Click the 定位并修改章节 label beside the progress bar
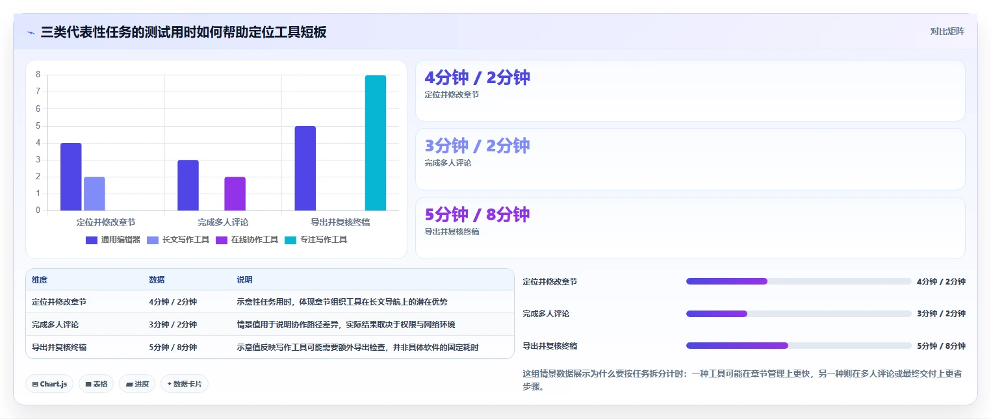The image size is (991, 419). (x=550, y=281)
